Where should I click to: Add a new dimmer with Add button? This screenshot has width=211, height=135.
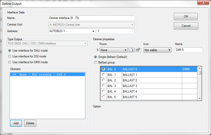click(x=16, y=123)
